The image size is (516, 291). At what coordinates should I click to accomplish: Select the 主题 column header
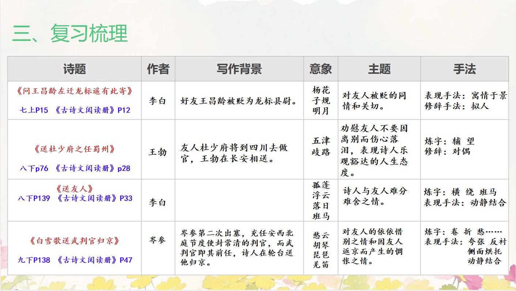379,69
